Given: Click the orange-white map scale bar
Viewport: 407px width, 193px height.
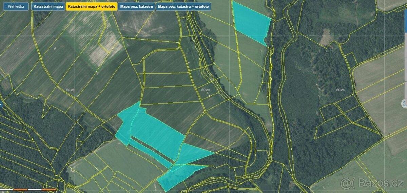Looking at the screenshot, I should pos(29,189).
